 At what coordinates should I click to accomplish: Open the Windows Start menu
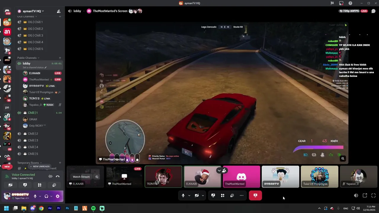pos(6,208)
